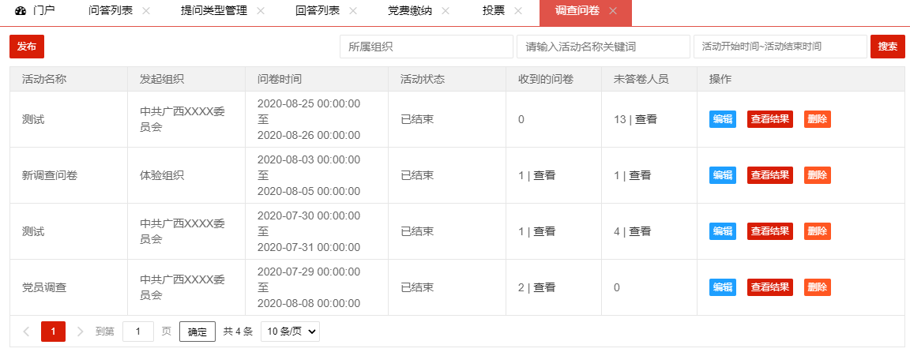This screenshot has height=356, width=910.
Task: Open the activity start-end time picker
Action: 780,47
